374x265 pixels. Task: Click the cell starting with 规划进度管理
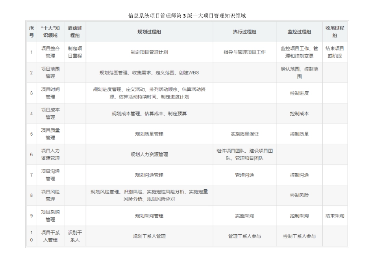pos(149,93)
